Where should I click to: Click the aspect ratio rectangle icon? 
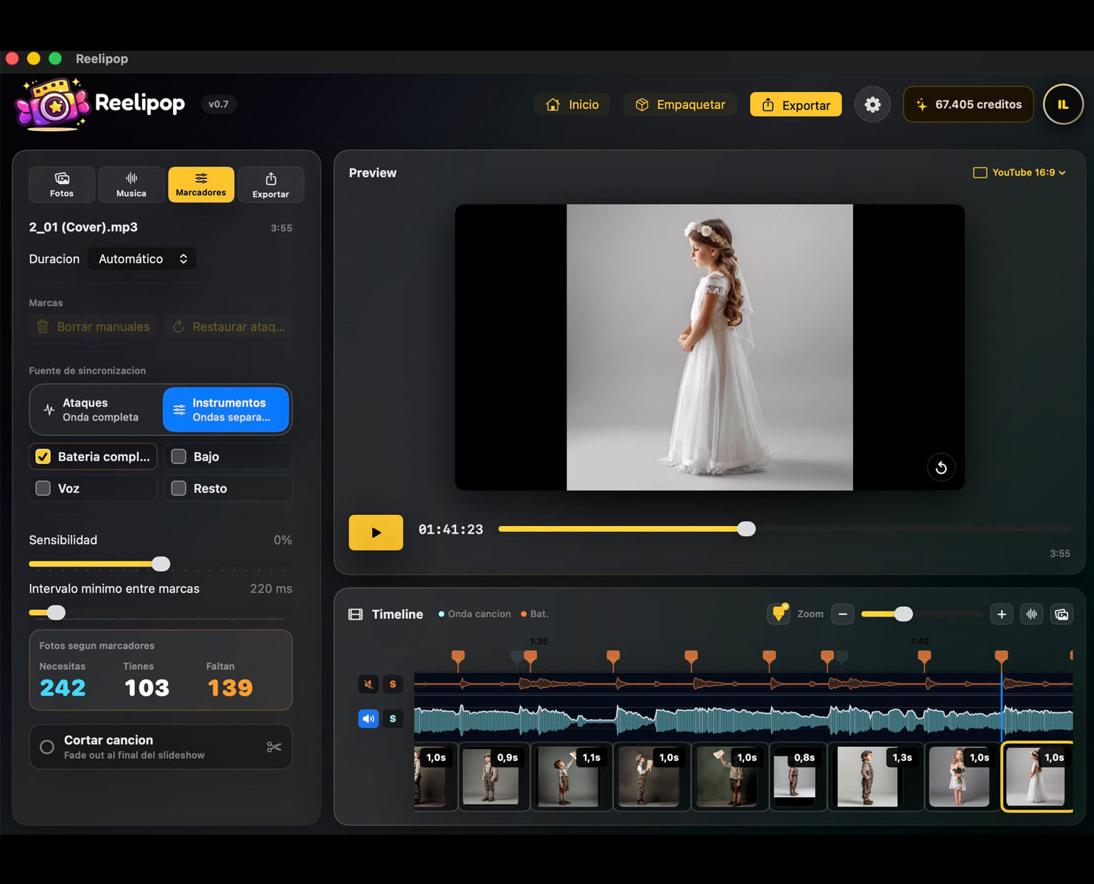[x=980, y=172]
